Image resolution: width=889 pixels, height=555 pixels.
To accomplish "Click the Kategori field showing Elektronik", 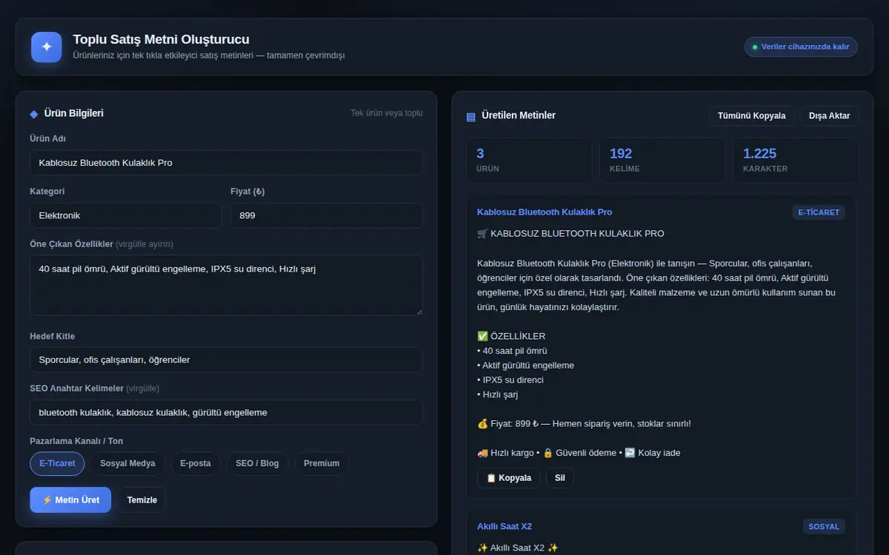I will click(126, 215).
